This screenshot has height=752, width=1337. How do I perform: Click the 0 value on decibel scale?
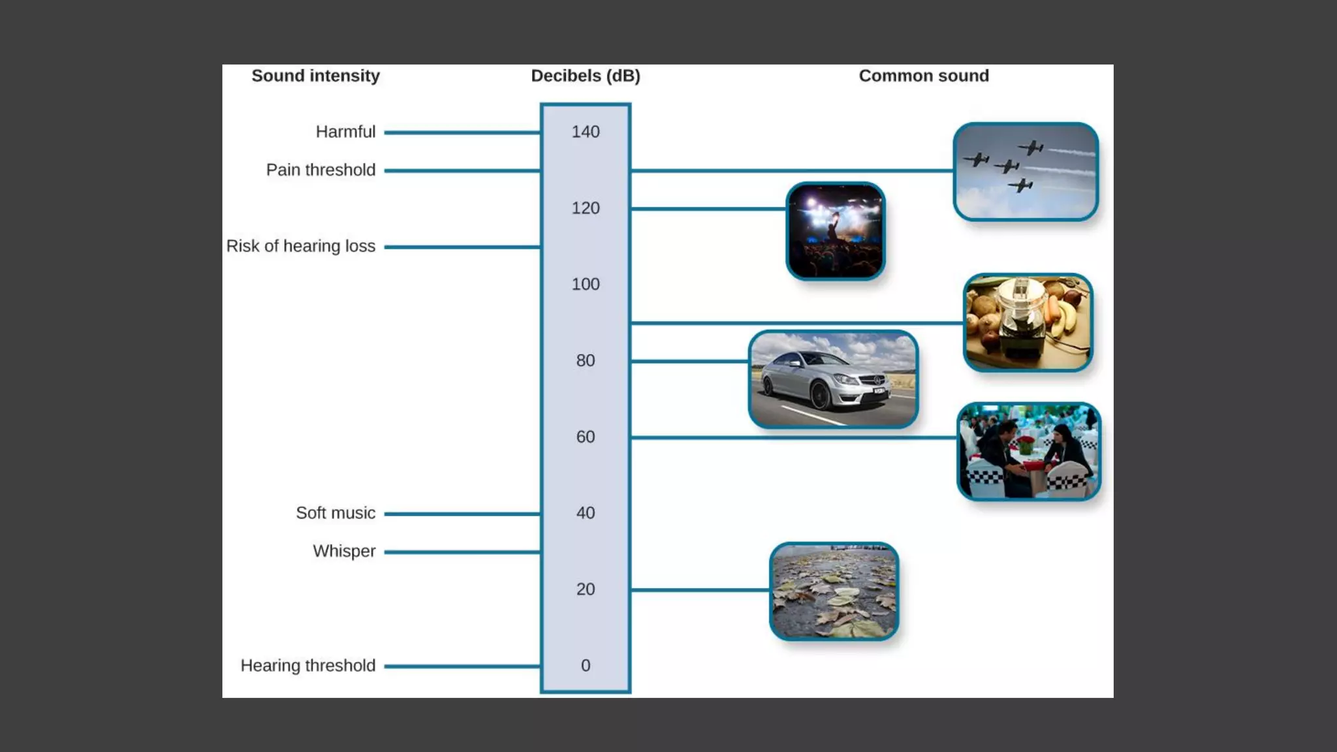tap(585, 665)
